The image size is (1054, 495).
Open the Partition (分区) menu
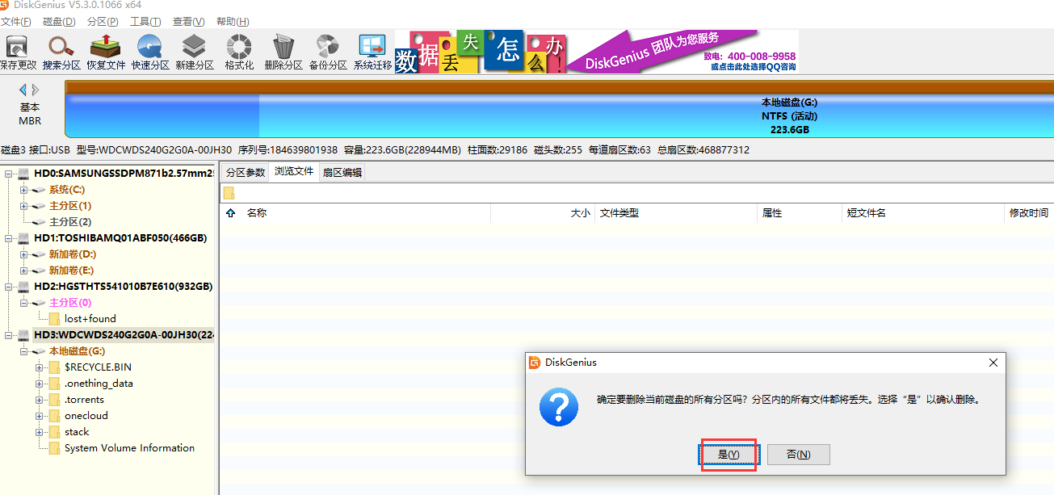(102, 22)
